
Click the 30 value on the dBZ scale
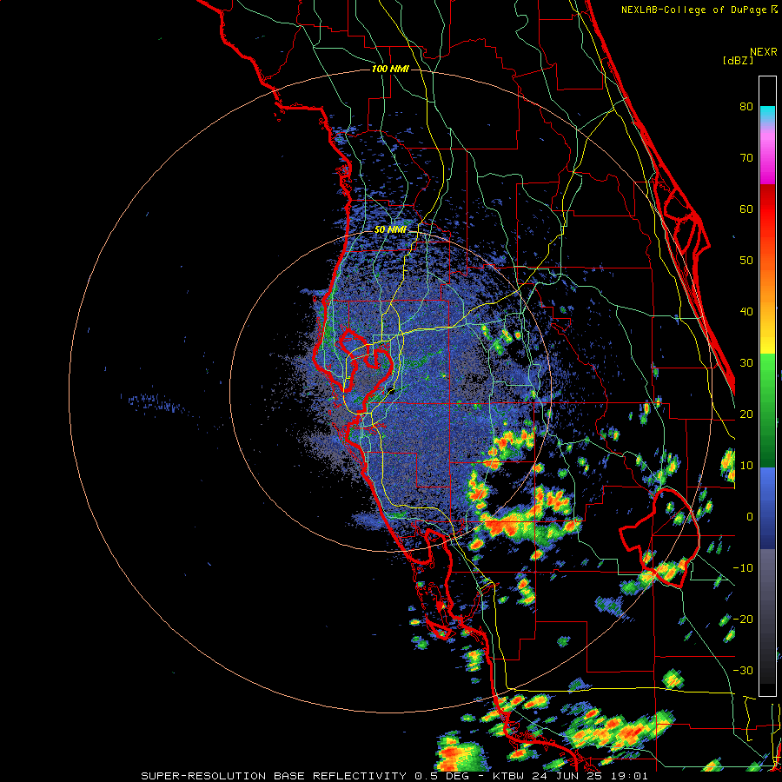pos(746,363)
